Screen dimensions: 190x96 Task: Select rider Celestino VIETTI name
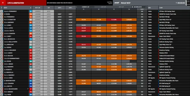[x=9, y=31]
